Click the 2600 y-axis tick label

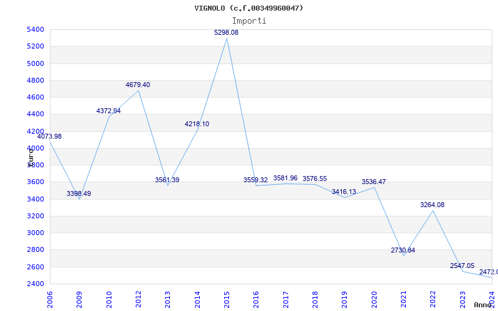click(36, 267)
